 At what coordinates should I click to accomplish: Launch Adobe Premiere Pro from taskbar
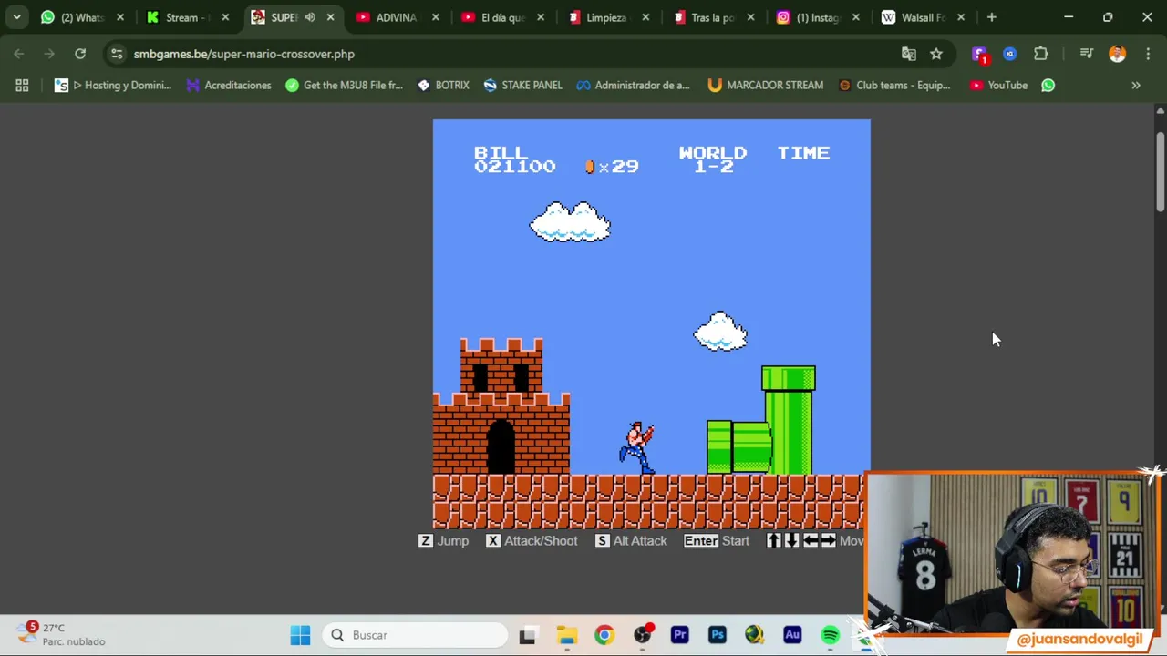[679, 635]
